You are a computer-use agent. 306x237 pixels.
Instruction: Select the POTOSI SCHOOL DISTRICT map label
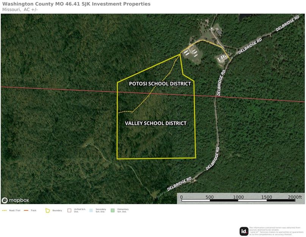click(160, 84)
